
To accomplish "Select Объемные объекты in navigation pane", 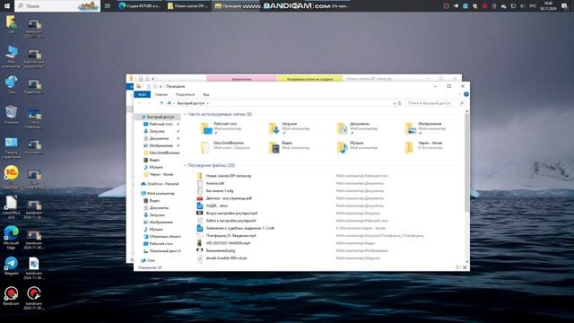I will pyautogui.click(x=161, y=237).
